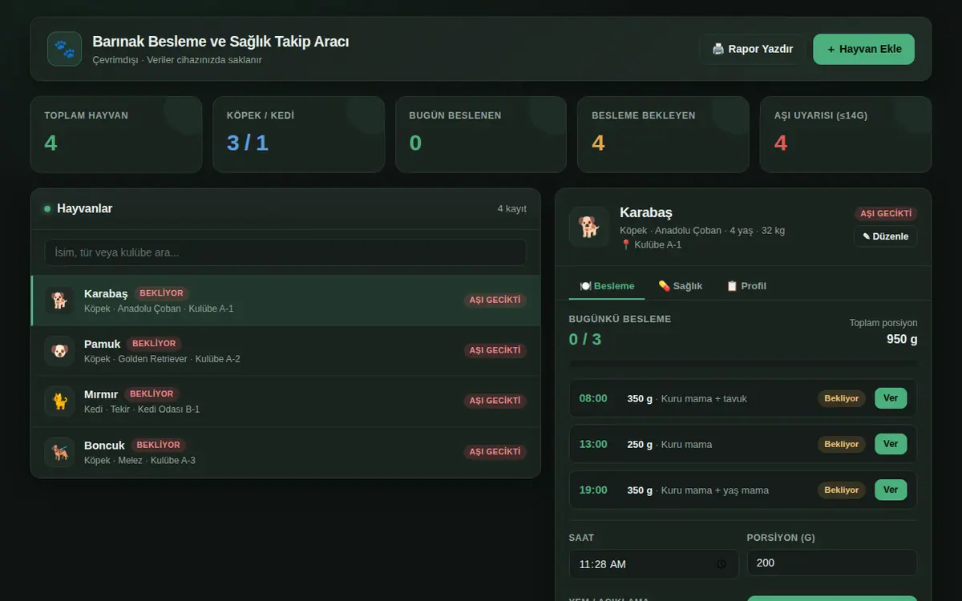Click Karabaş dog avatar in animal list
Screen dimensions: 962x601
click(59, 300)
